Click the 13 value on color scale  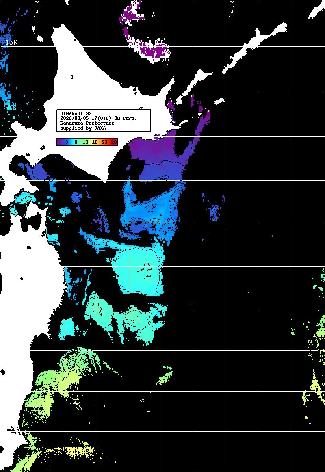pyautogui.click(x=85, y=142)
